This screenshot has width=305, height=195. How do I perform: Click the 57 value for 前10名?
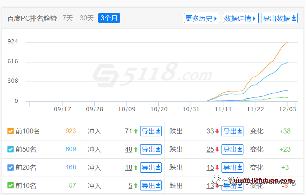point(72,185)
